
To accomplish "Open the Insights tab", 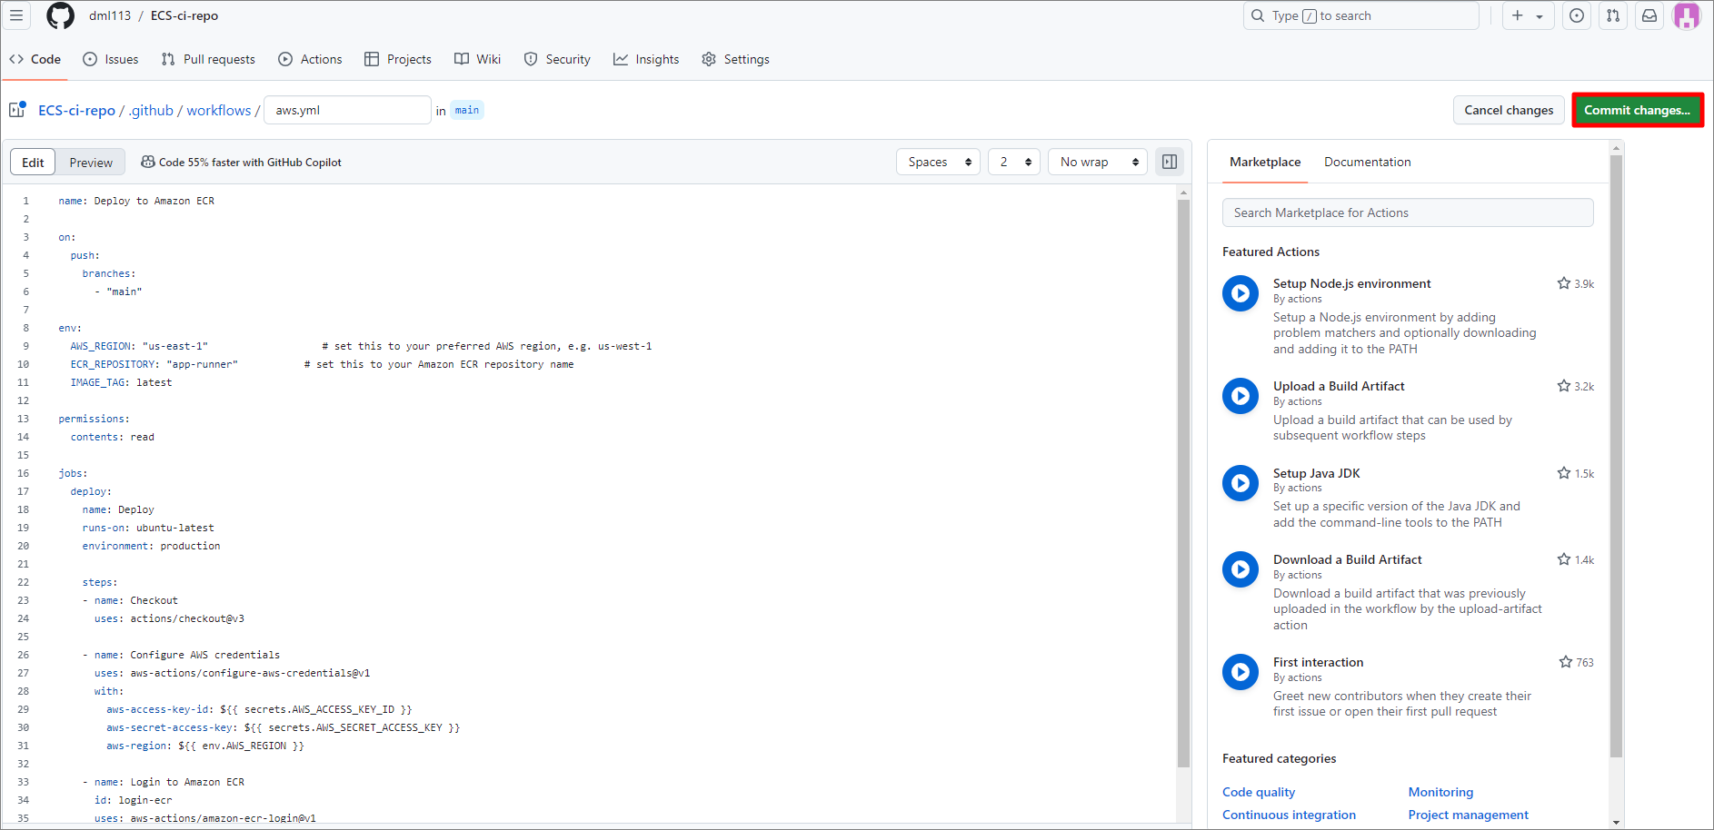I will pos(646,59).
